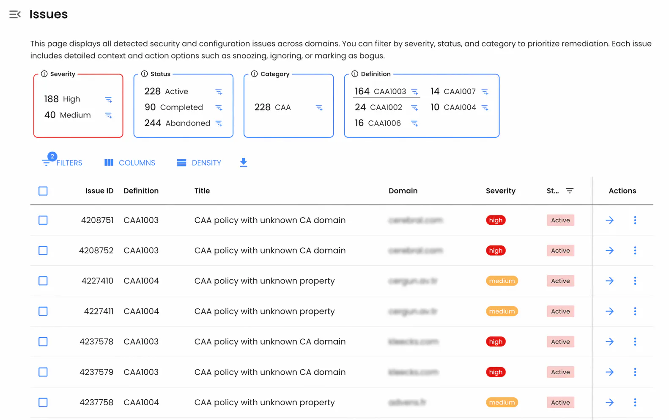Sort by Issue ID column header
This screenshot has width=669, height=420.
pyautogui.click(x=99, y=191)
